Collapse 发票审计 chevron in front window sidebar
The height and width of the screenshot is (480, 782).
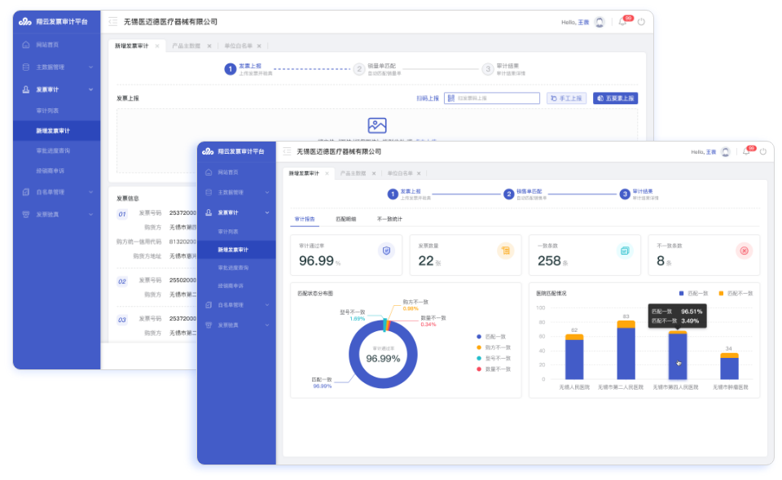click(x=267, y=212)
